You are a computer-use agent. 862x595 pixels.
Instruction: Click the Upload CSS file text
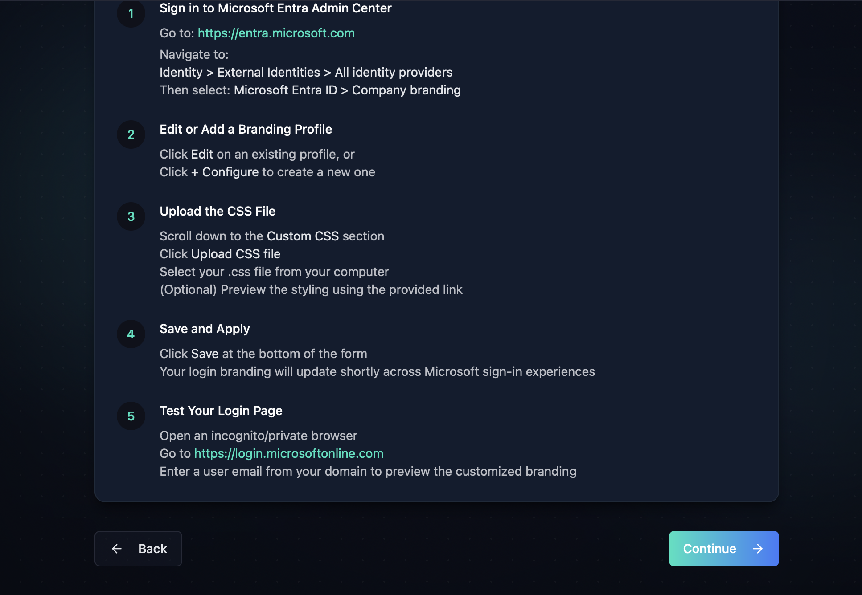point(235,254)
